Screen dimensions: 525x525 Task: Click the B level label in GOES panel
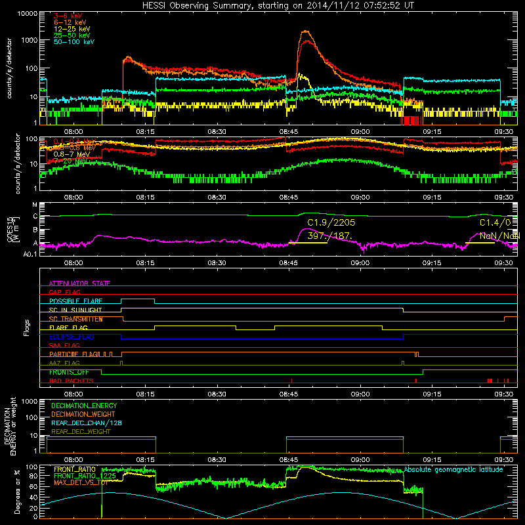tap(35, 230)
